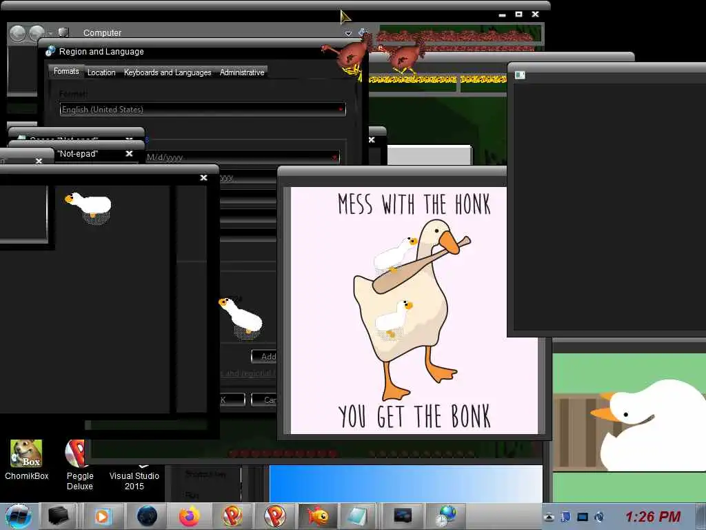Close the "Not-epad" window
Viewport: 706px width, 530px height.
[129, 154]
